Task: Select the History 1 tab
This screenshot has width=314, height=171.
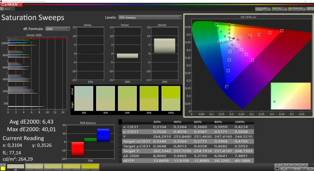Action: click(x=6, y=9)
